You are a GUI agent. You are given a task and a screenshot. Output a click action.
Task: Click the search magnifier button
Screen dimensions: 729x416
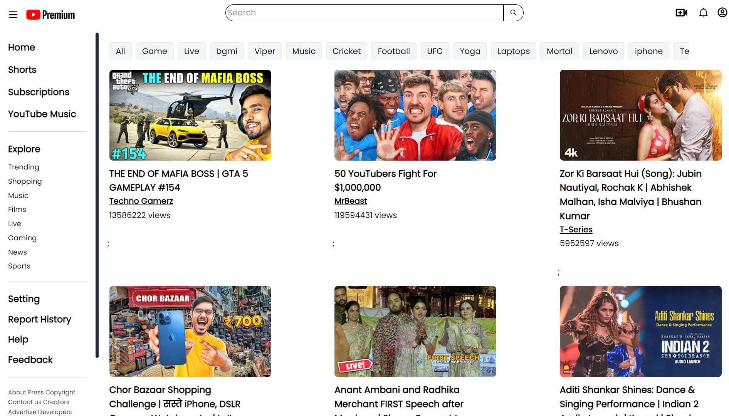(513, 13)
